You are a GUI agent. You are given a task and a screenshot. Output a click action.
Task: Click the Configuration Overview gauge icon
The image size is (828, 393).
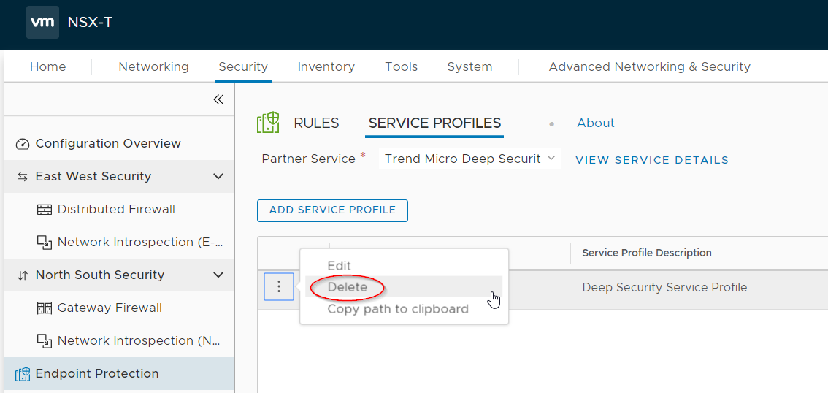click(x=23, y=144)
